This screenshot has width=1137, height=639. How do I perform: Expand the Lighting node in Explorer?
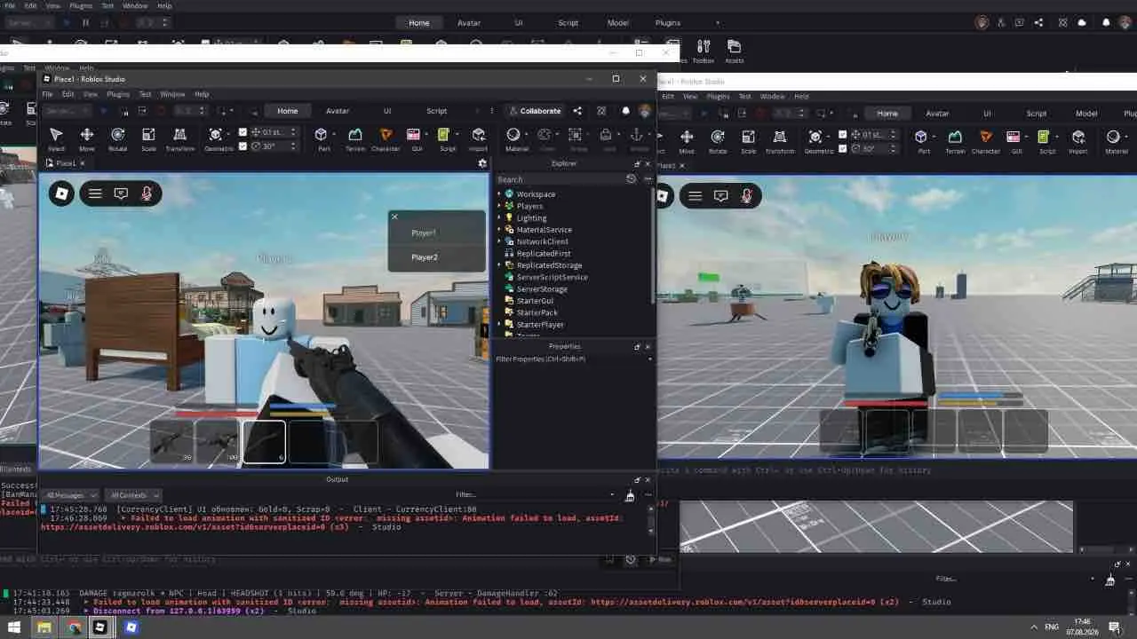click(499, 217)
